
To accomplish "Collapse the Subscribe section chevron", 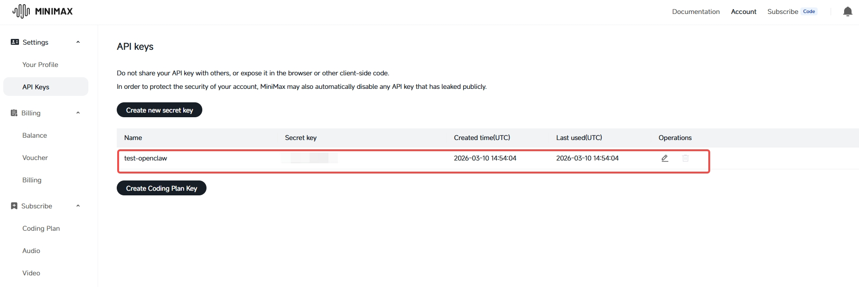I will pos(78,206).
